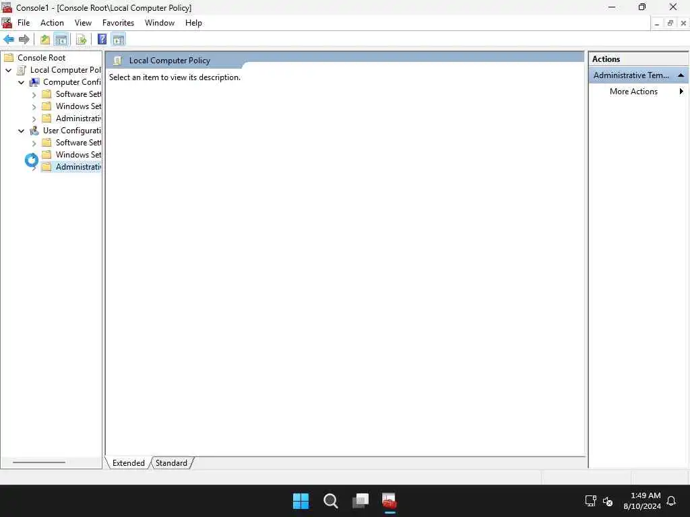Click the Console Root folder icon
Screen dimensions: 690x517
point(9,58)
